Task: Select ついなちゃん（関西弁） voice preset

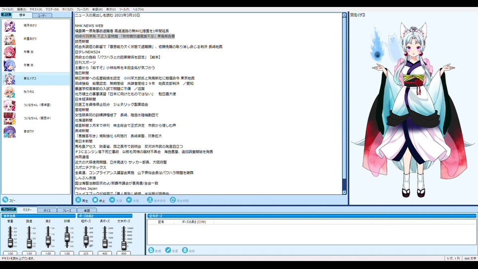Action: point(36,119)
